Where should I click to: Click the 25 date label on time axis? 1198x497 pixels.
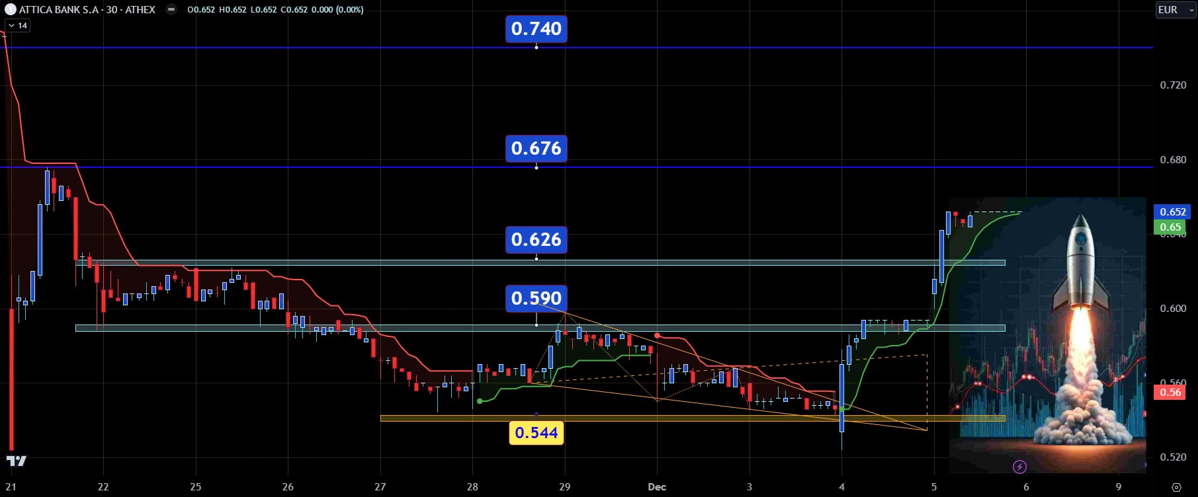195,487
